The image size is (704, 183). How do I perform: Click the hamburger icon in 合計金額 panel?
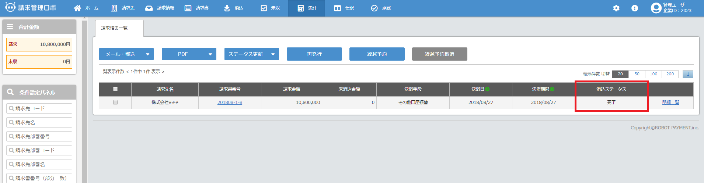click(10, 27)
